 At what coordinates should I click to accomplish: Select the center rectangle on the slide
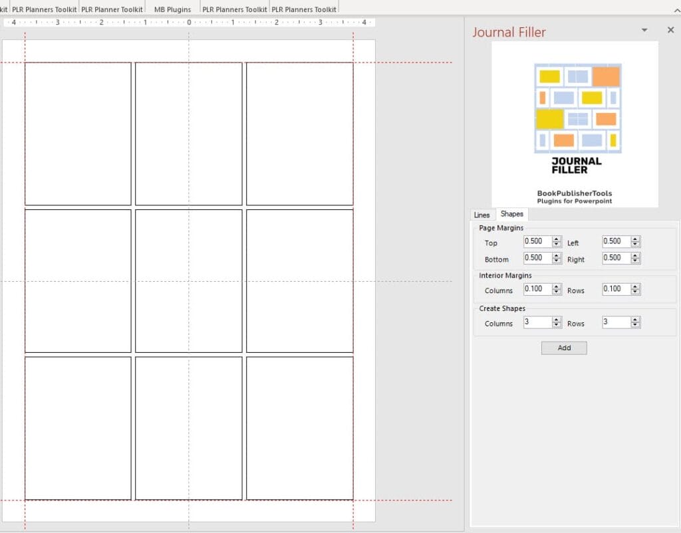[x=188, y=280]
